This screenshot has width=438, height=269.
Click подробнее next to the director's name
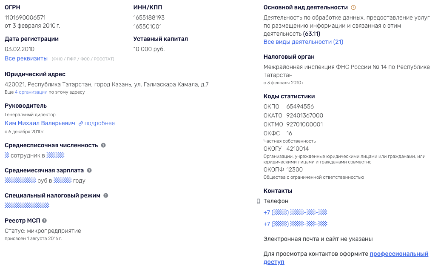100,123
